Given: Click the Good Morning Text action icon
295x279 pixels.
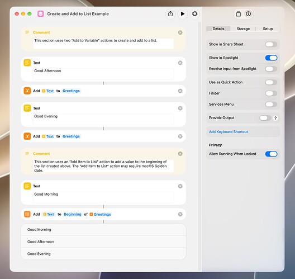Looking at the screenshot, I should pyautogui.click(x=27, y=186).
